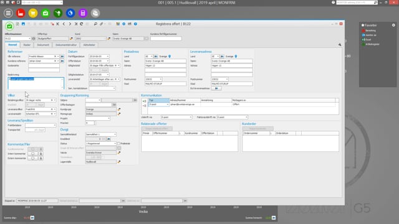This screenshot has width=399, height=224.
Task: Click the link icon beside Lagerställe field
Action: point(119,162)
